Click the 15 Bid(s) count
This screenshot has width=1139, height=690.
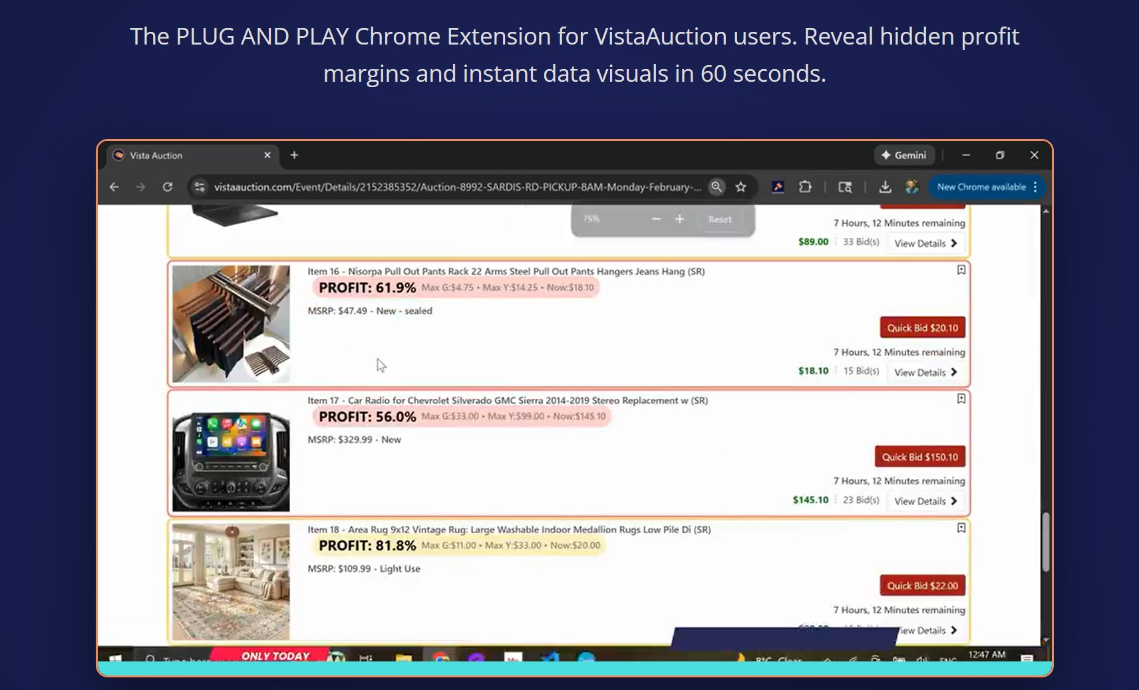click(x=861, y=371)
